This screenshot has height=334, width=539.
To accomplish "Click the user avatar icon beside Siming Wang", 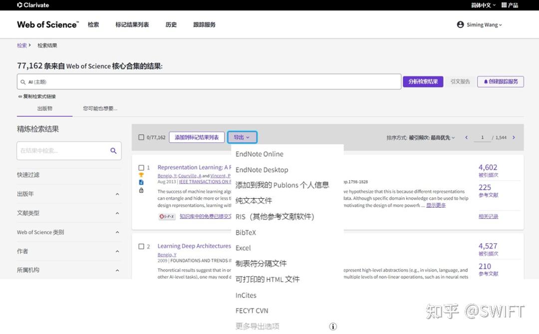I will coord(460,24).
